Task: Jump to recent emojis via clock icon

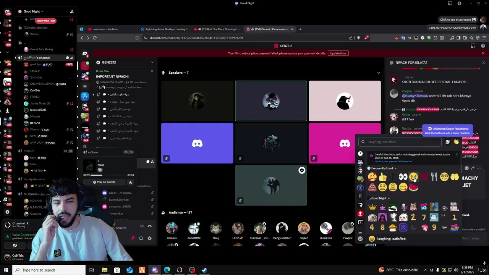Action: [360, 154]
